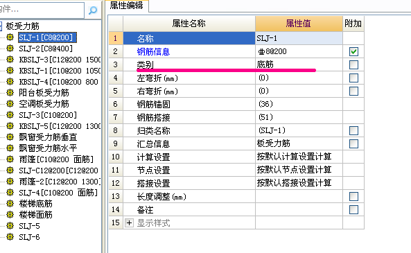Click gear icon beside 雨篷-2[C12@200
Screen dimensions: 411x253
10,181
